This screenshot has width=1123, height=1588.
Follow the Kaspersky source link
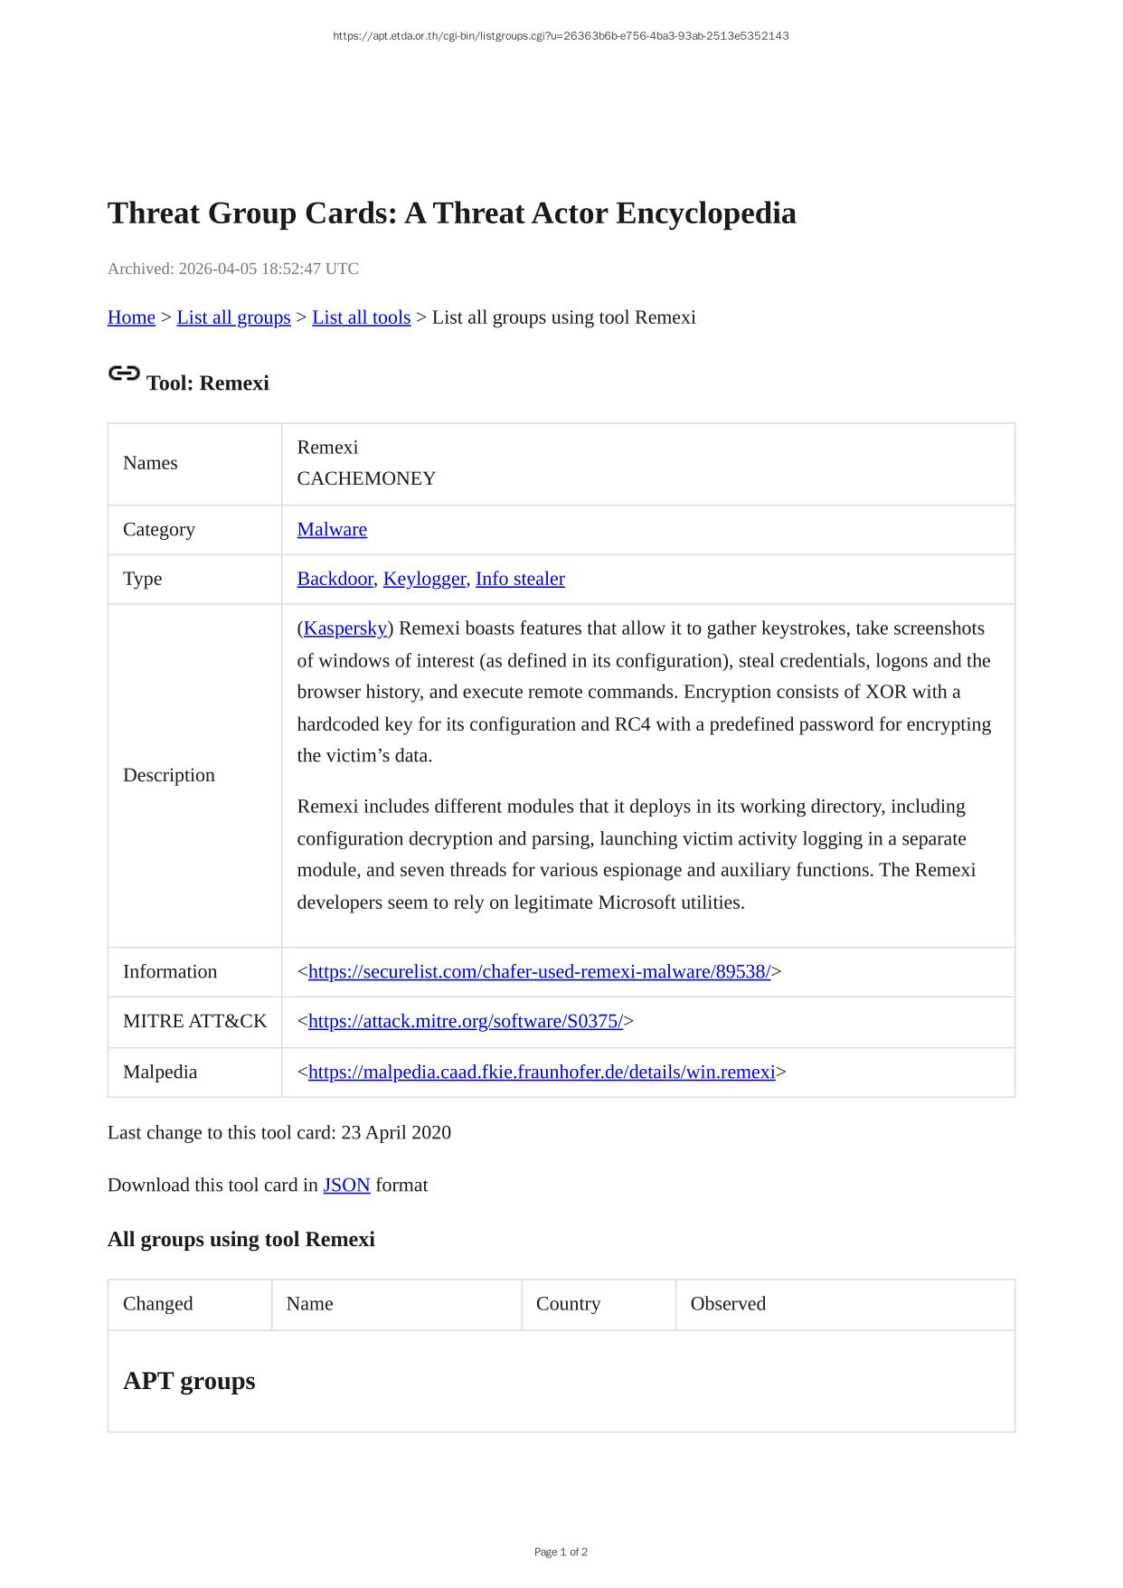[345, 629]
